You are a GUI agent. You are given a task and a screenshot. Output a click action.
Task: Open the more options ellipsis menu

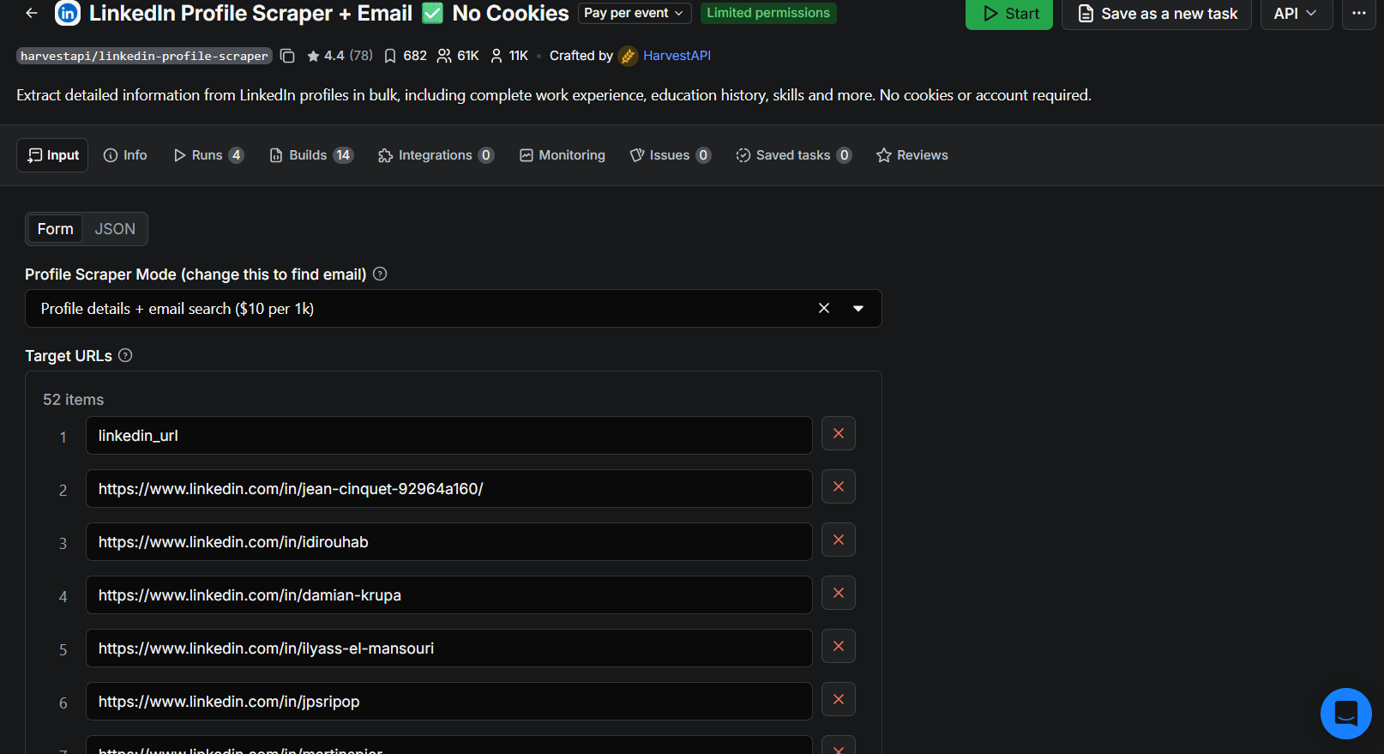point(1359,13)
